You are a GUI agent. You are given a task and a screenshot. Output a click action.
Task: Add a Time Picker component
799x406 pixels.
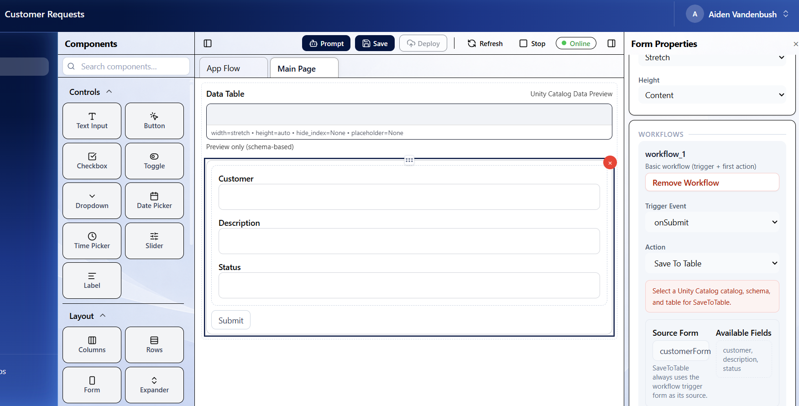(x=92, y=241)
